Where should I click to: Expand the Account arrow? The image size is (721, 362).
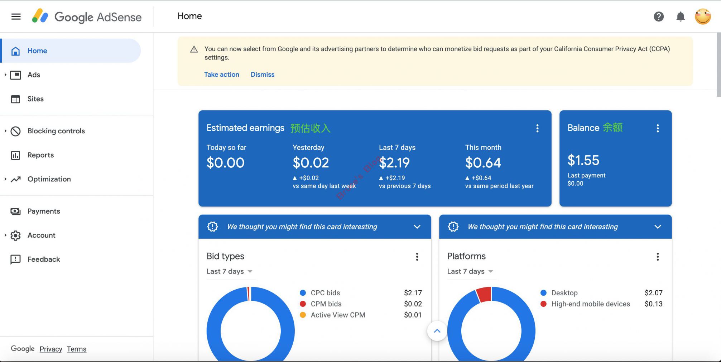pyautogui.click(x=5, y=235)
